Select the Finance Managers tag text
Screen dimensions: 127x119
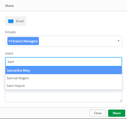24,41
